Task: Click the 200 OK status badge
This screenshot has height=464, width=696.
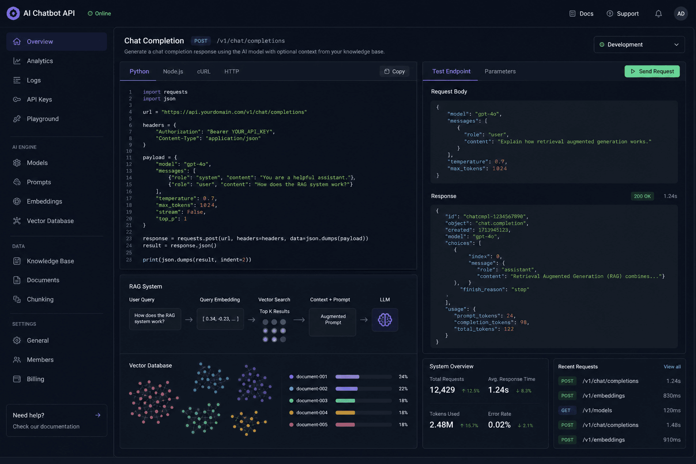Action: click(x=642, y=196)
